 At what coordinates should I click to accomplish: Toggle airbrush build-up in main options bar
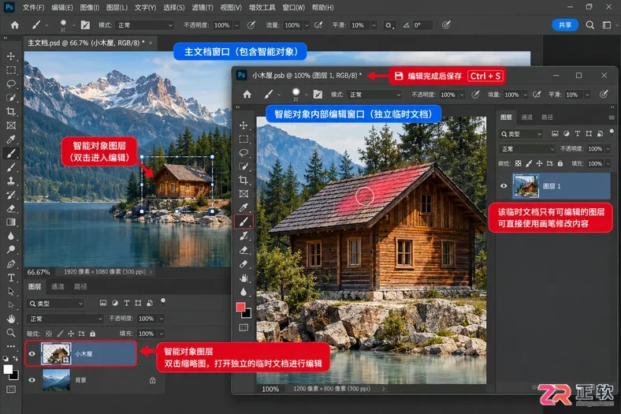tap(318, 25)
